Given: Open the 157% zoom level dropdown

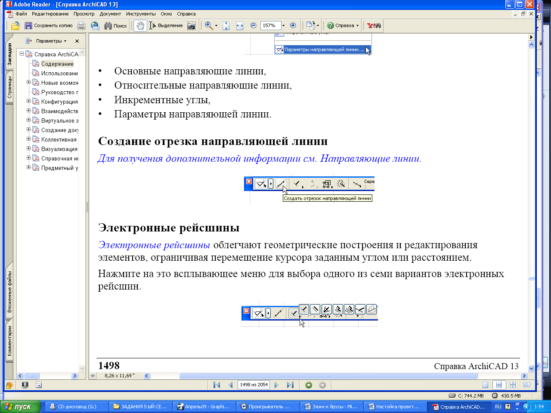Looking at the screenshot, I should tap(283, 26).
